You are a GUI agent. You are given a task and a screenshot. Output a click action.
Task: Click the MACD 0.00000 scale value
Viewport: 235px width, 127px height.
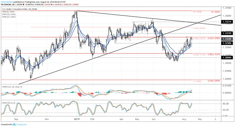pyautogui.click(x=227, y=93)
